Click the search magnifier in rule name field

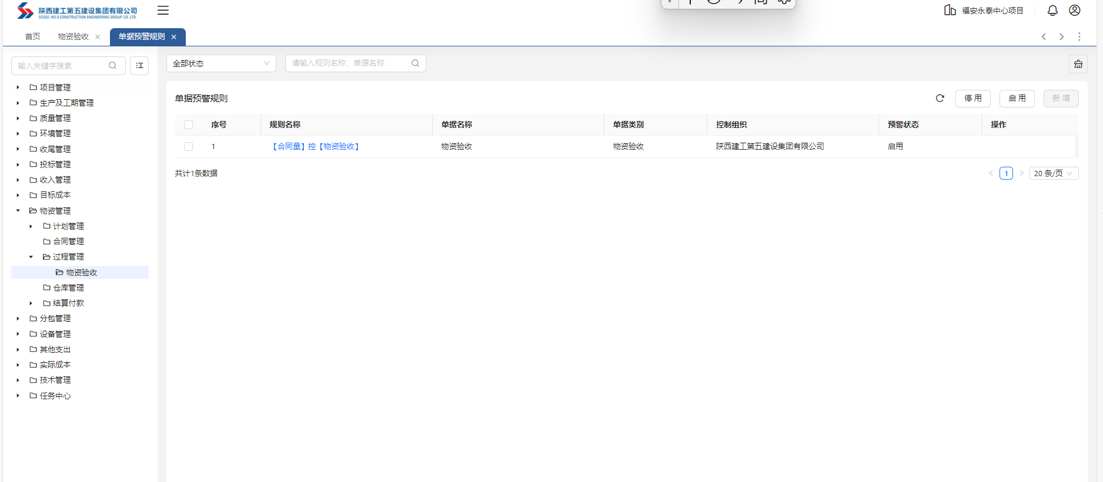pos(415,63)
